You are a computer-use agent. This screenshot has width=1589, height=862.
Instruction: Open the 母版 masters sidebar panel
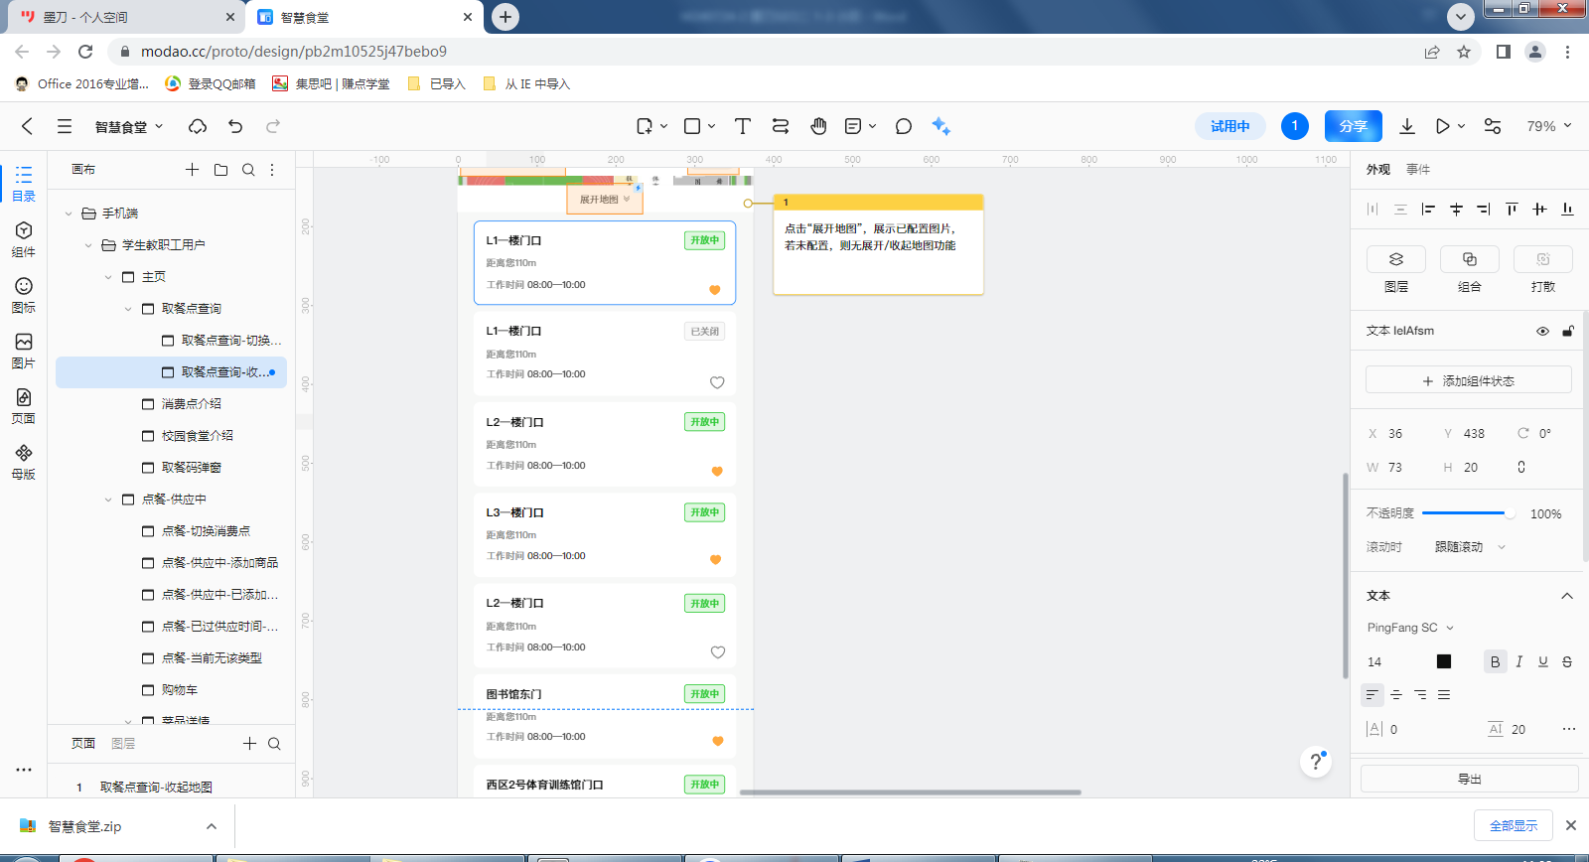tap(24, 462)
